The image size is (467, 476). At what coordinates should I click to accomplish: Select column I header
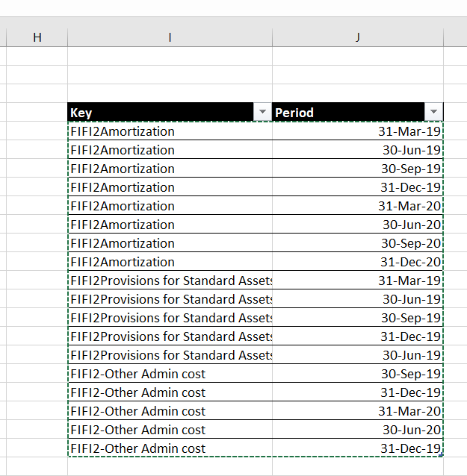pyautogui.click(x=170, y=37)
